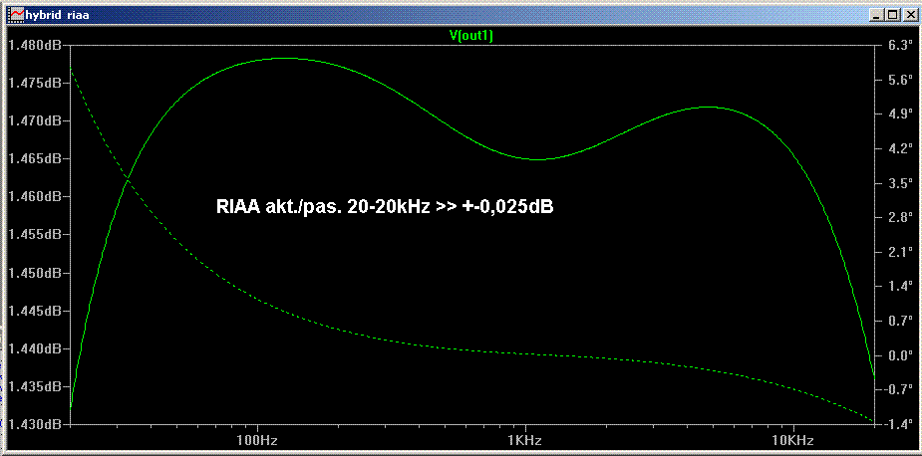This screenshot has height=456, width=922.
Task: Click the solid curve peak near 100Hz
Action: (x=284, y=58)
